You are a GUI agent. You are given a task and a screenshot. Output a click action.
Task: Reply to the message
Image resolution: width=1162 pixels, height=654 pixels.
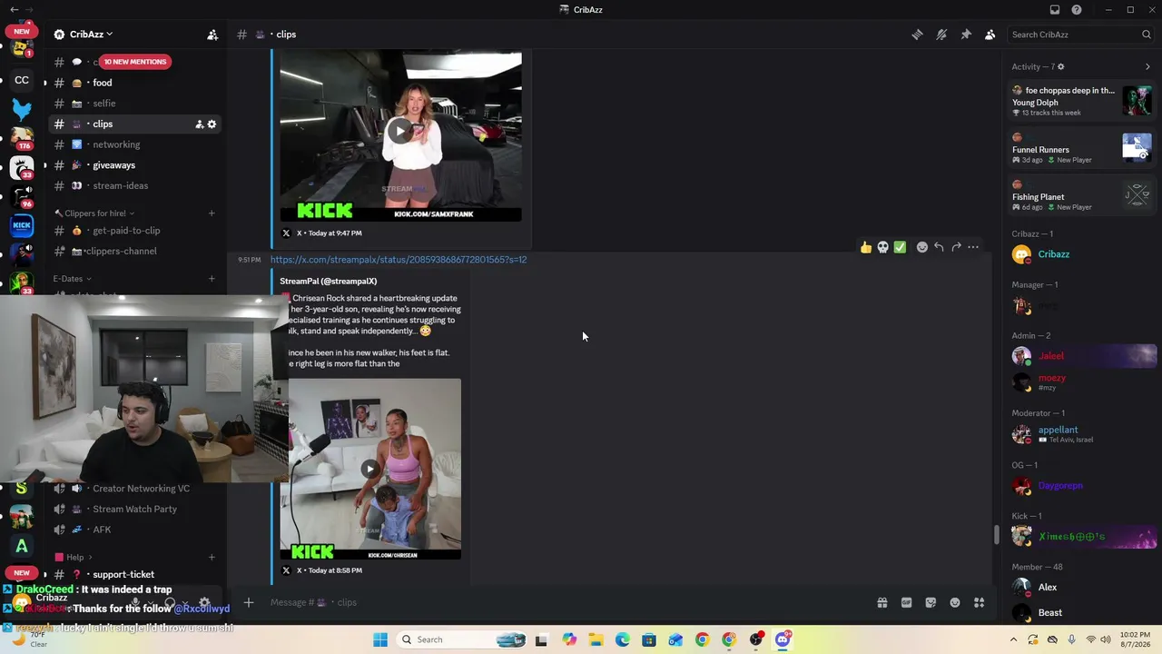tap(939, 247)
